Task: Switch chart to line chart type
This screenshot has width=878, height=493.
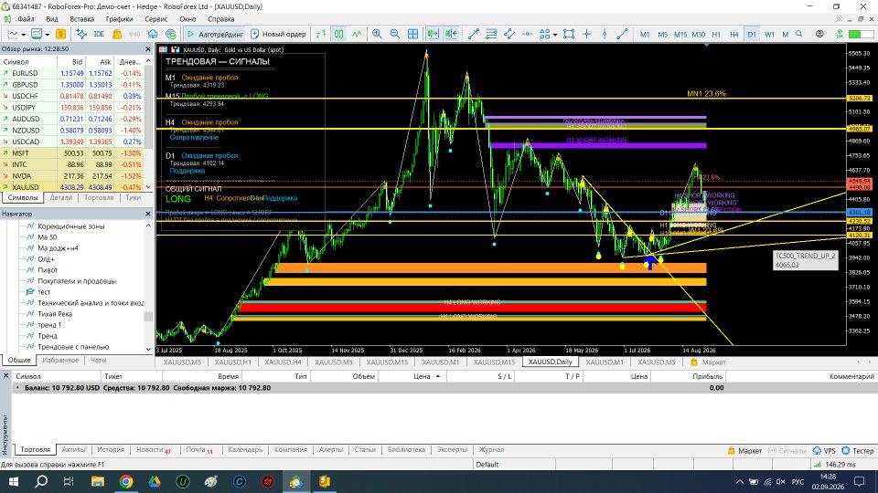Action: 357,34
